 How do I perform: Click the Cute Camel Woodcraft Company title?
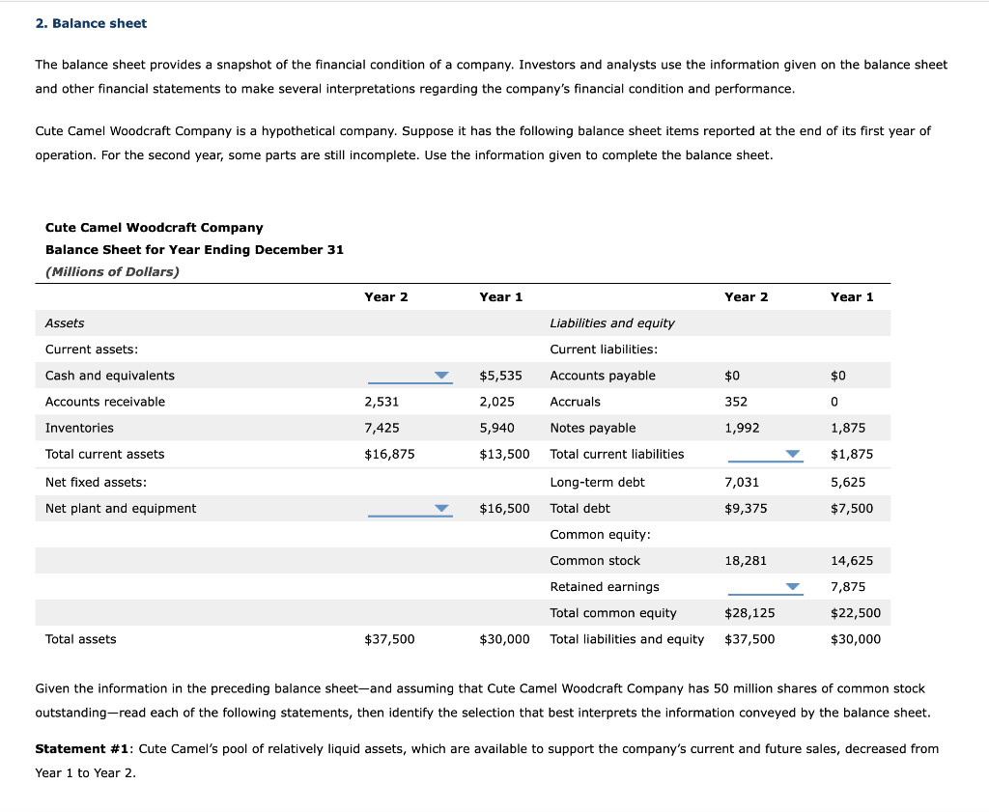[155, 227]
